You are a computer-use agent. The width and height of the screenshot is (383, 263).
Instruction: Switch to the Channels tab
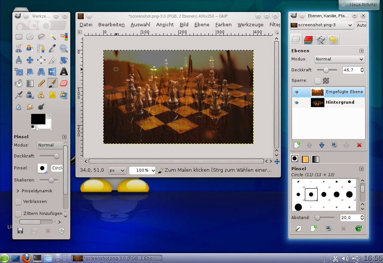coord(308,40)
